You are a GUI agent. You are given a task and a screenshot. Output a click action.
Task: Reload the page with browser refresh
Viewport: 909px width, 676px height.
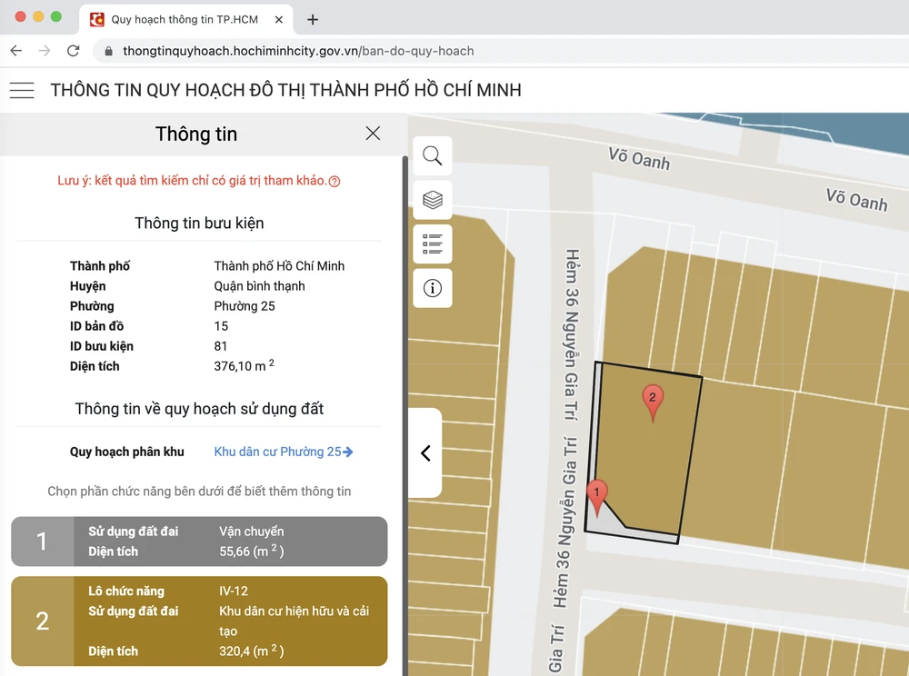pos(74,51)
